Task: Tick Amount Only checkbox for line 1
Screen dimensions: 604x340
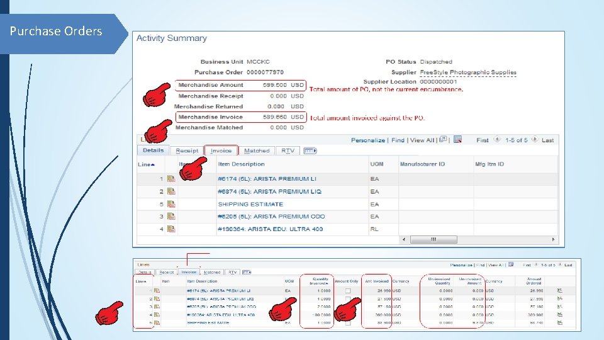Action: point(348,291)
